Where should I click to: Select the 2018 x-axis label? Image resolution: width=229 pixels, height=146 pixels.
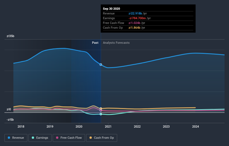(x=21, y=126)
